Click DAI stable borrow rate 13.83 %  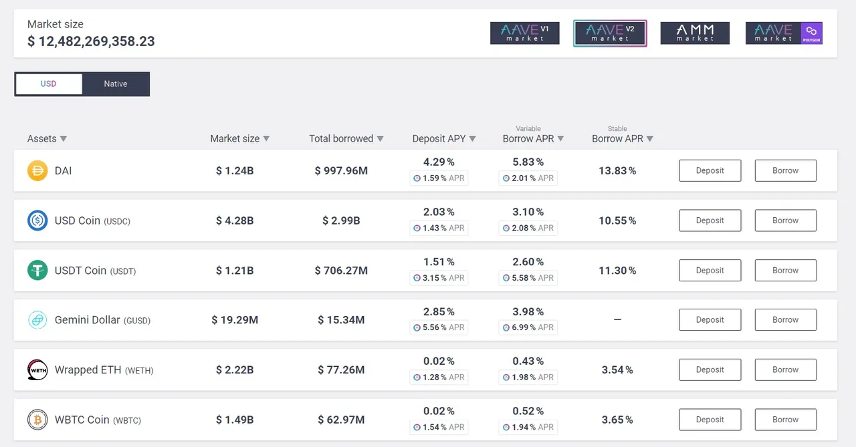coord(617,171)
